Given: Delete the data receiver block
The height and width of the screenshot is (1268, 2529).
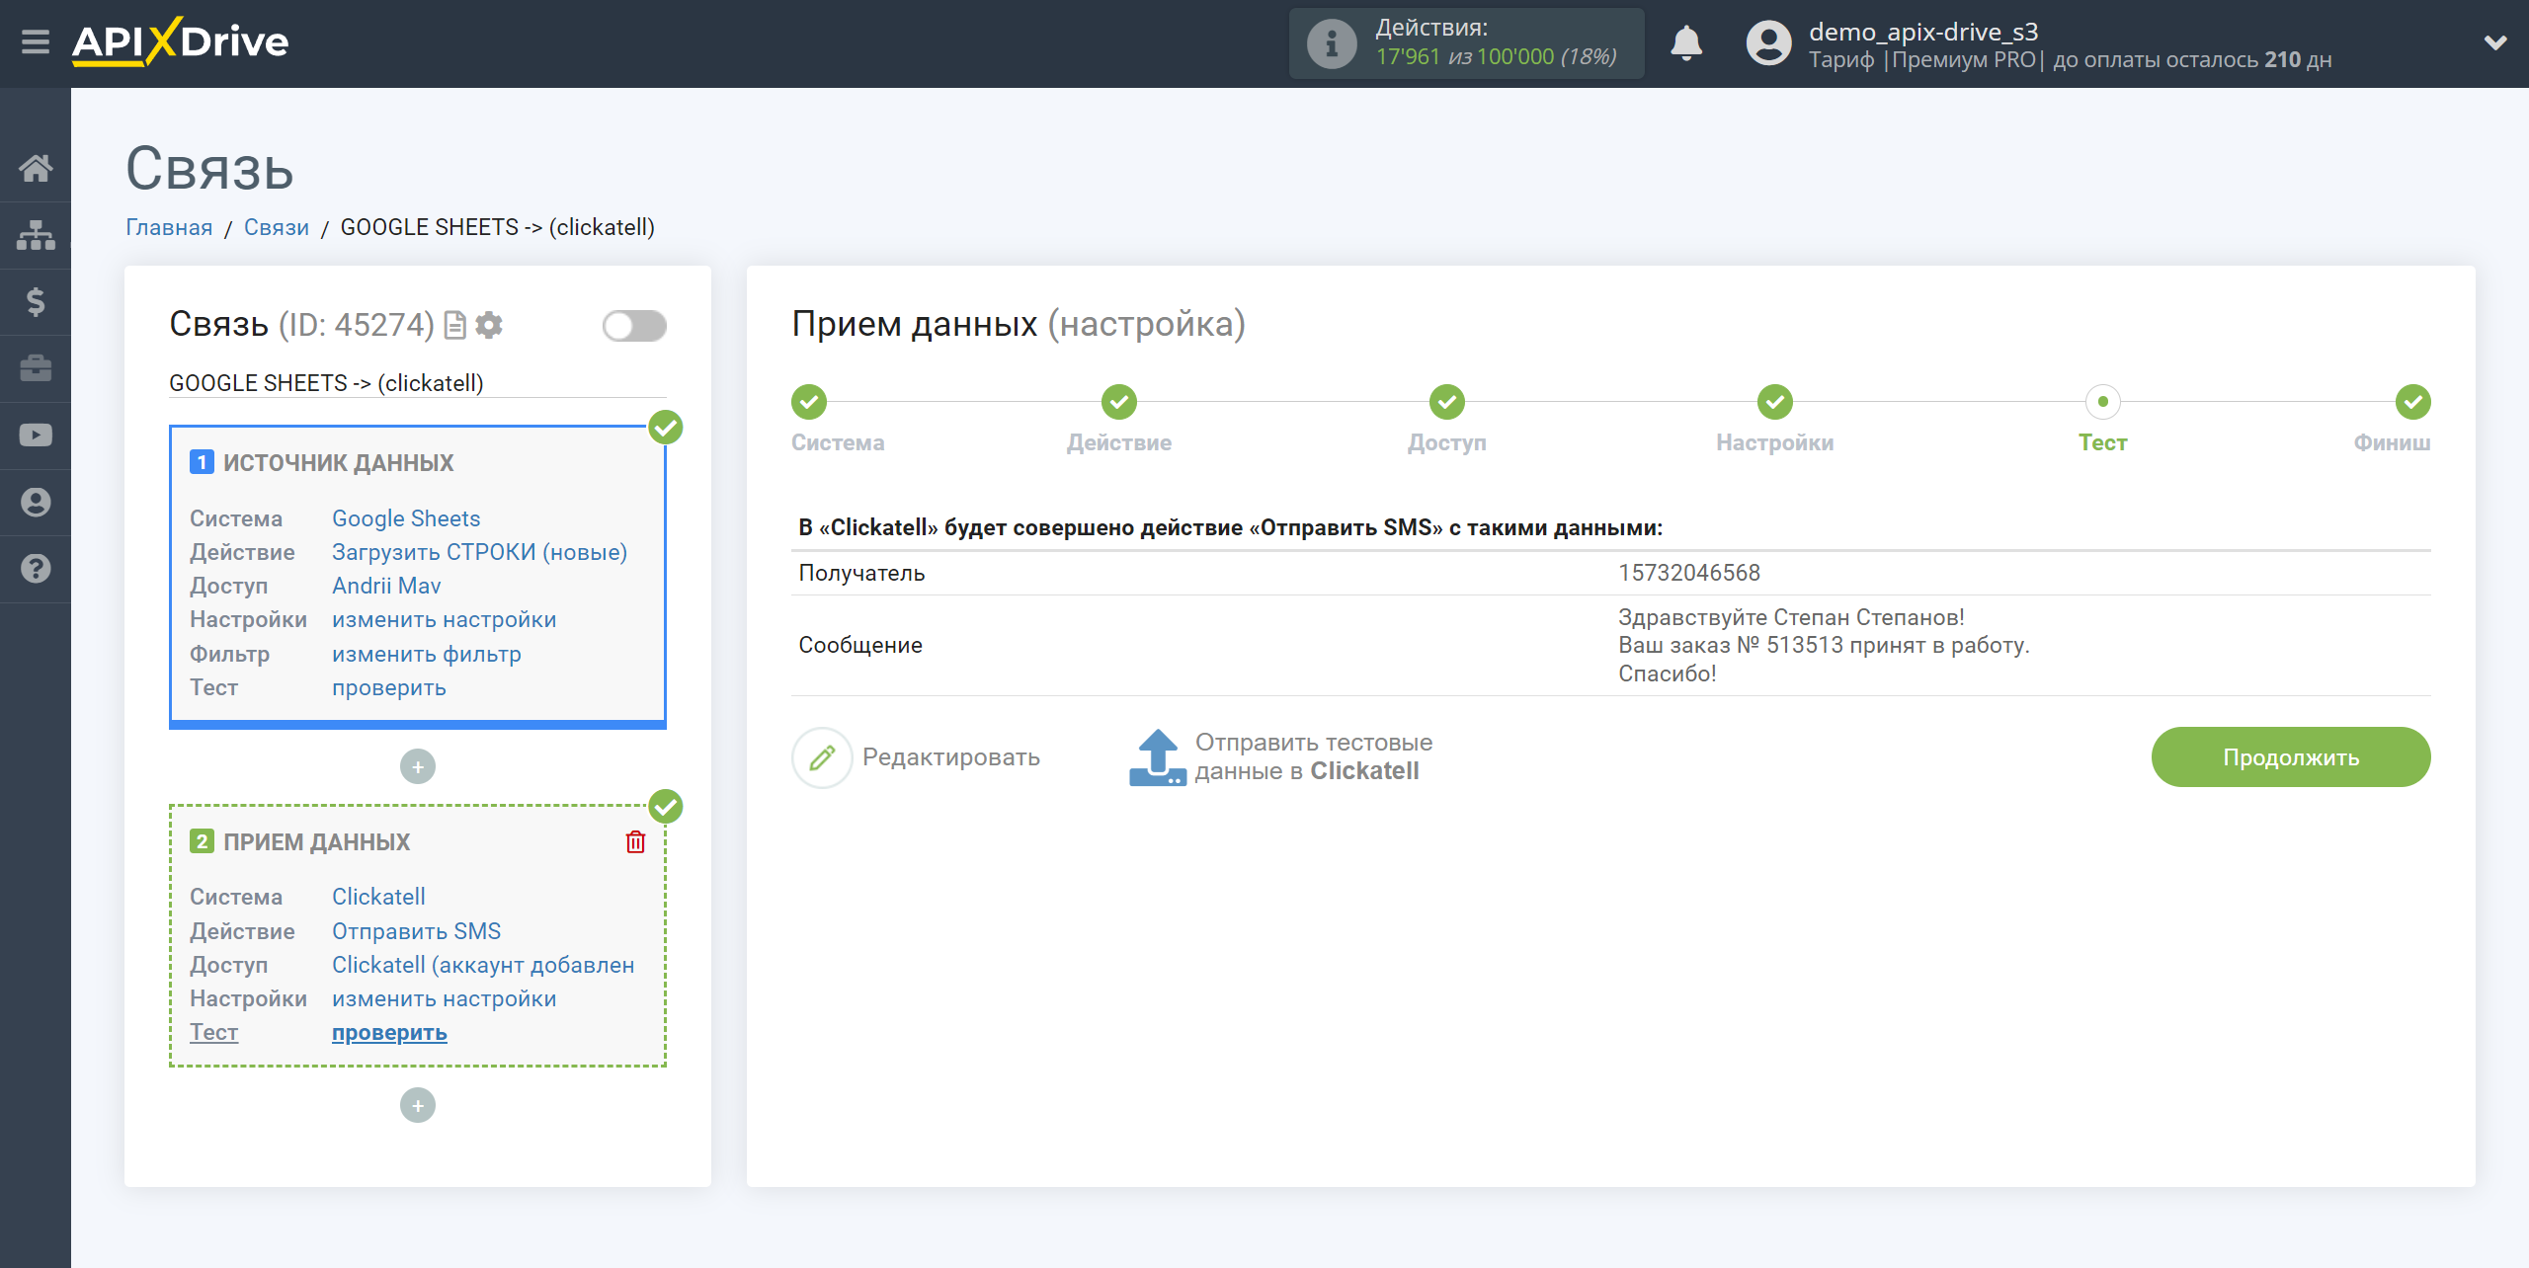Looking at the screenshot, I should [635, 841].
